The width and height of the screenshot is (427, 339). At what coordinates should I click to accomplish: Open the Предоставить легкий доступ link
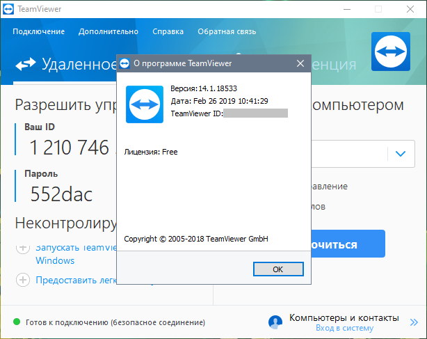pos(76,280)
